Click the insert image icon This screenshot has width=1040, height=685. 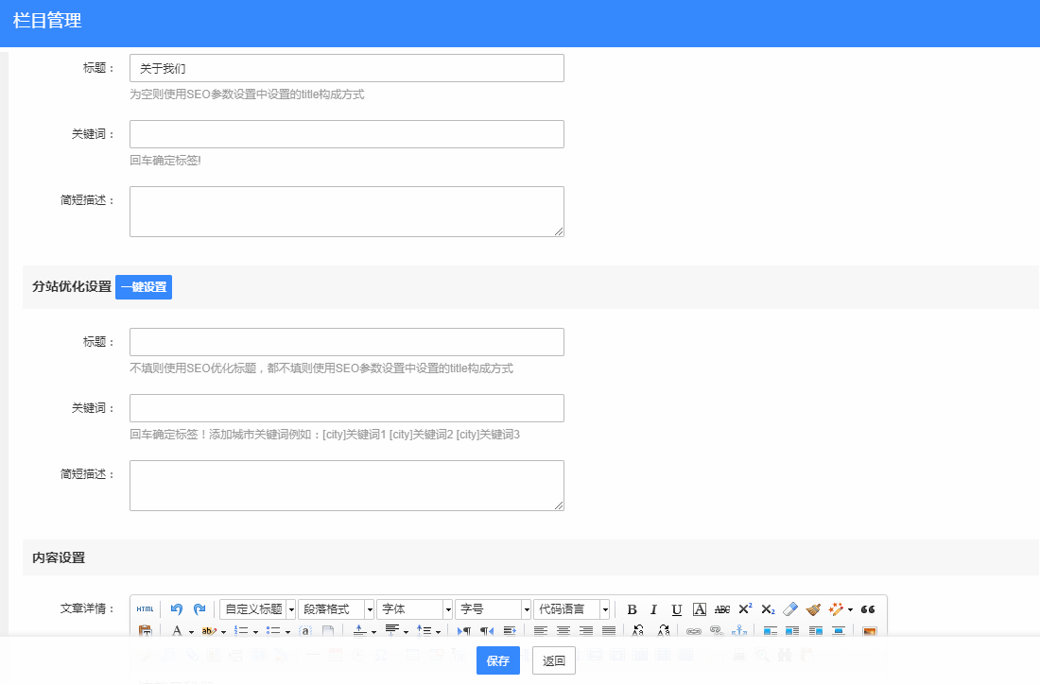point(870,630)
